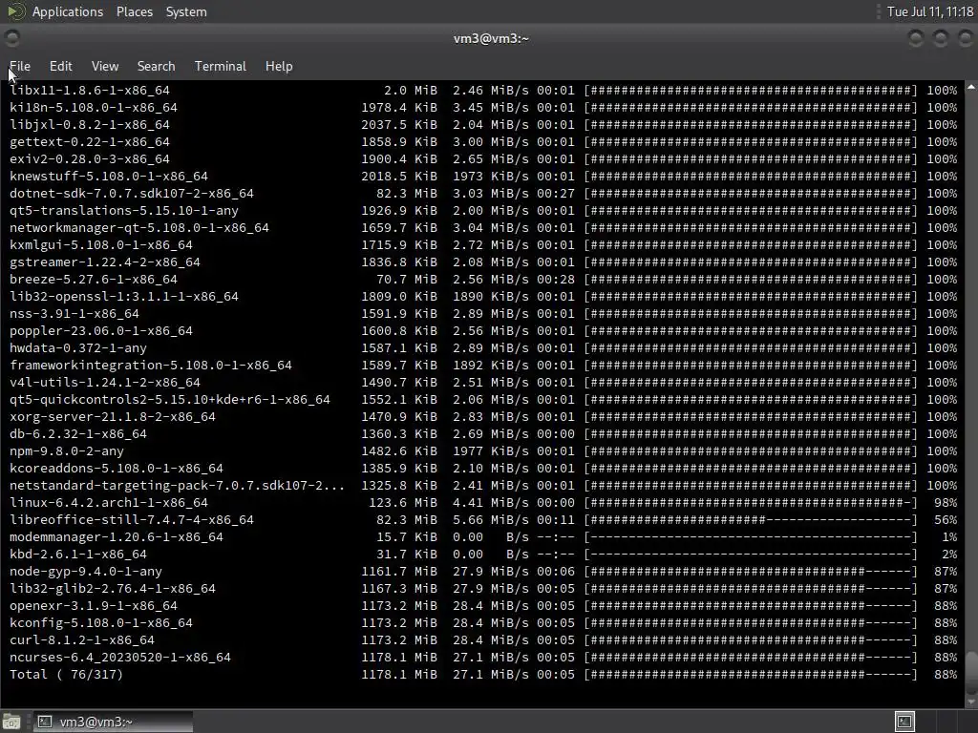Open the Search menu
The width and height of the screenshot is (978, 733).
156,66
